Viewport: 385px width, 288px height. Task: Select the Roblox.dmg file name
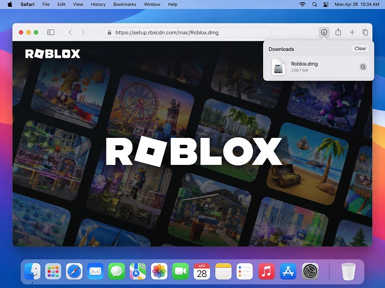[x=304, y=64]
